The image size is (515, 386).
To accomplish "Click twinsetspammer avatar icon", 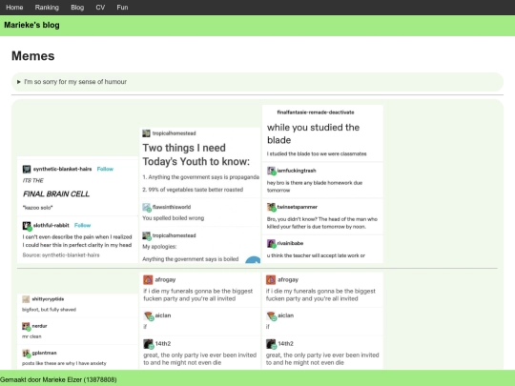I will click(271, 207).
